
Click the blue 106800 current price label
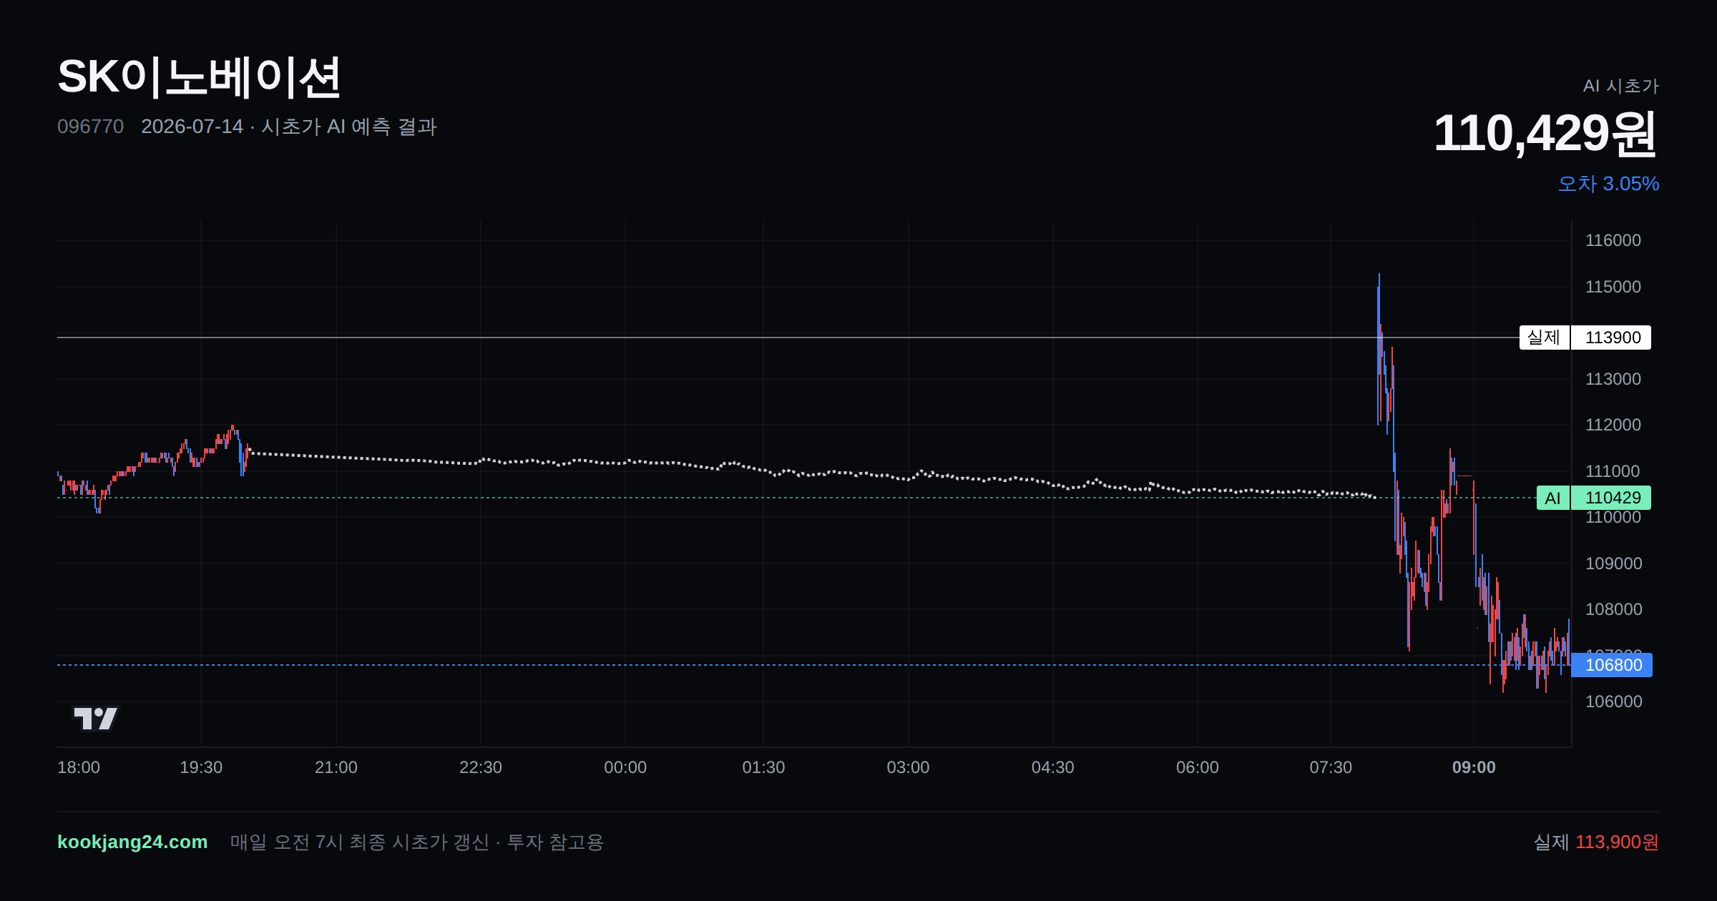(1612, 665)
